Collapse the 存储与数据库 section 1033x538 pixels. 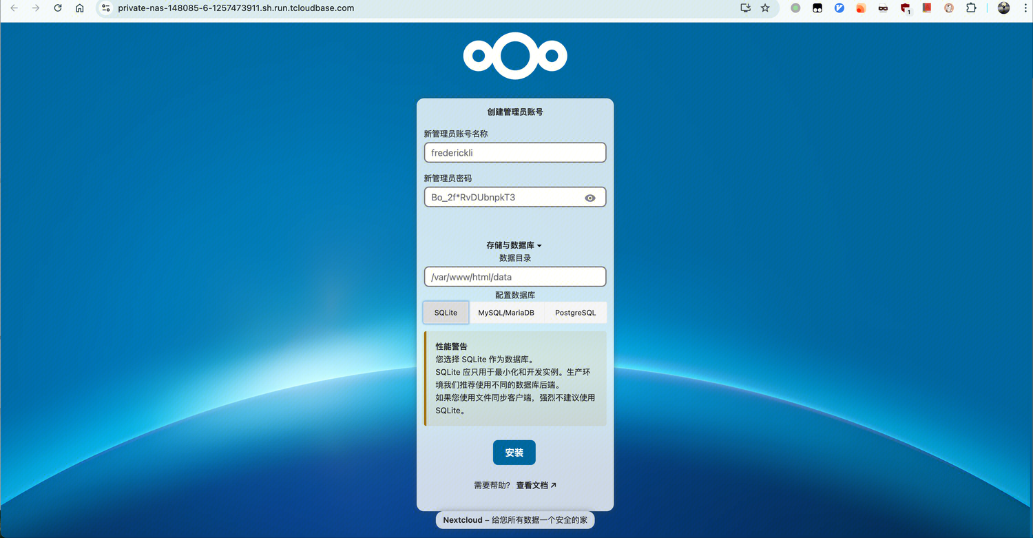(514, 245)
